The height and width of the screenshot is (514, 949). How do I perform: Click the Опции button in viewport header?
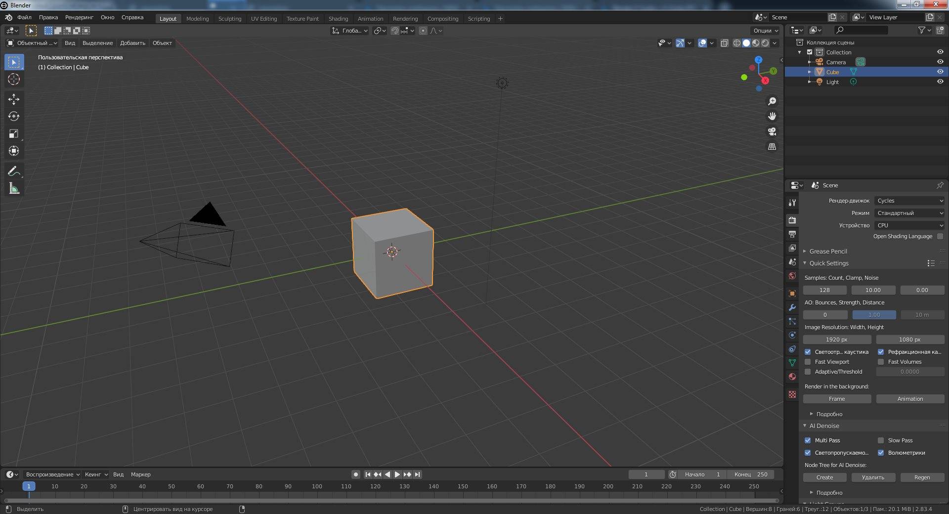(x=765, y=31)
